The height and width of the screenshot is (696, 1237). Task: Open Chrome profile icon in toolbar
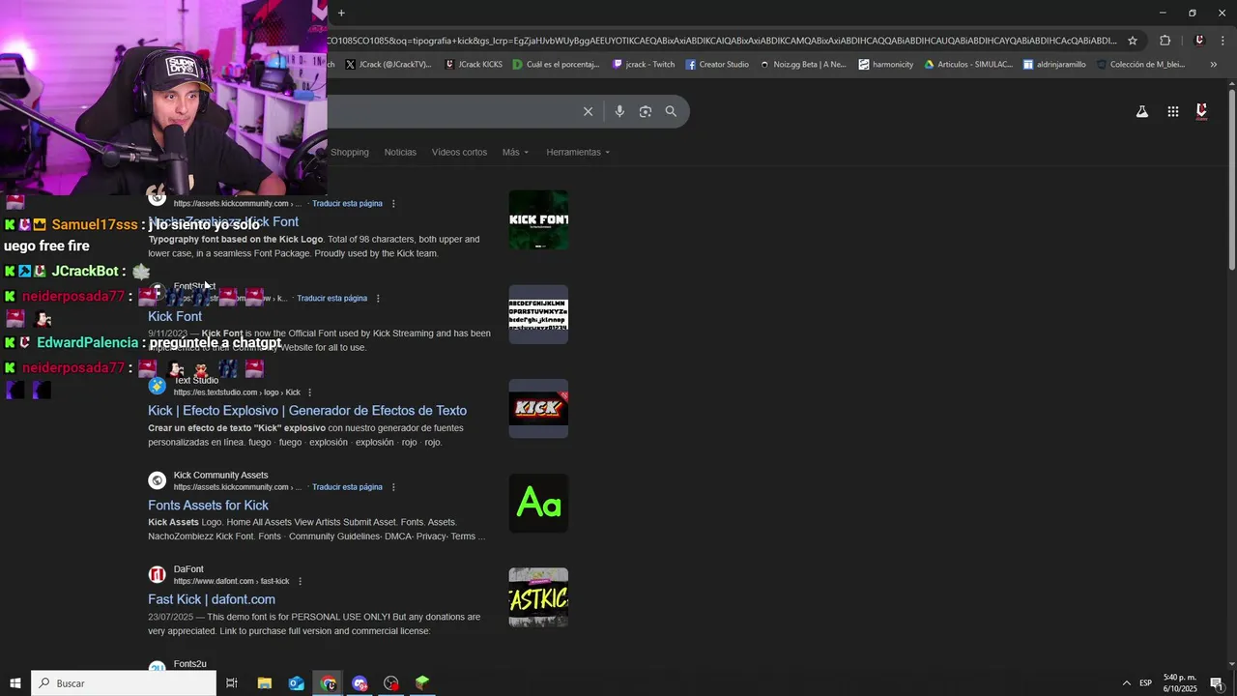pos(1199,41)
